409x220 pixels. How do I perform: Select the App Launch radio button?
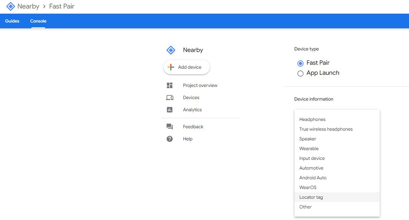[300, 74]
